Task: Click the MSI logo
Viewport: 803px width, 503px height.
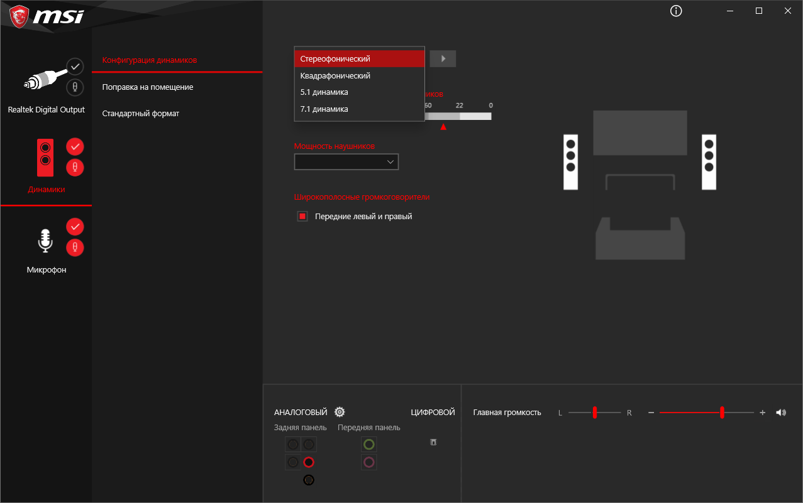Action: click(47, 16)
